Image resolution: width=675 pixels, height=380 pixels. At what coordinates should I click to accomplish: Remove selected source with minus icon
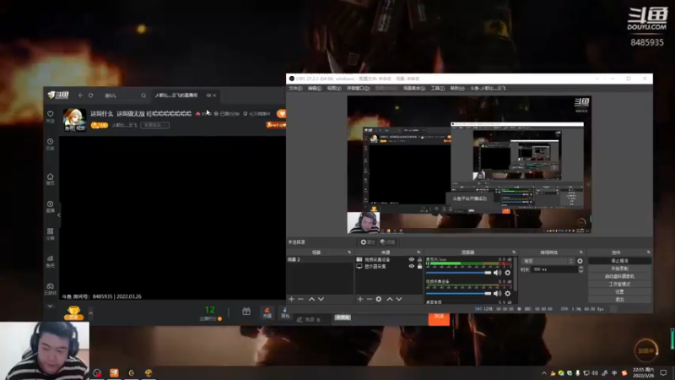coord(370,299)
